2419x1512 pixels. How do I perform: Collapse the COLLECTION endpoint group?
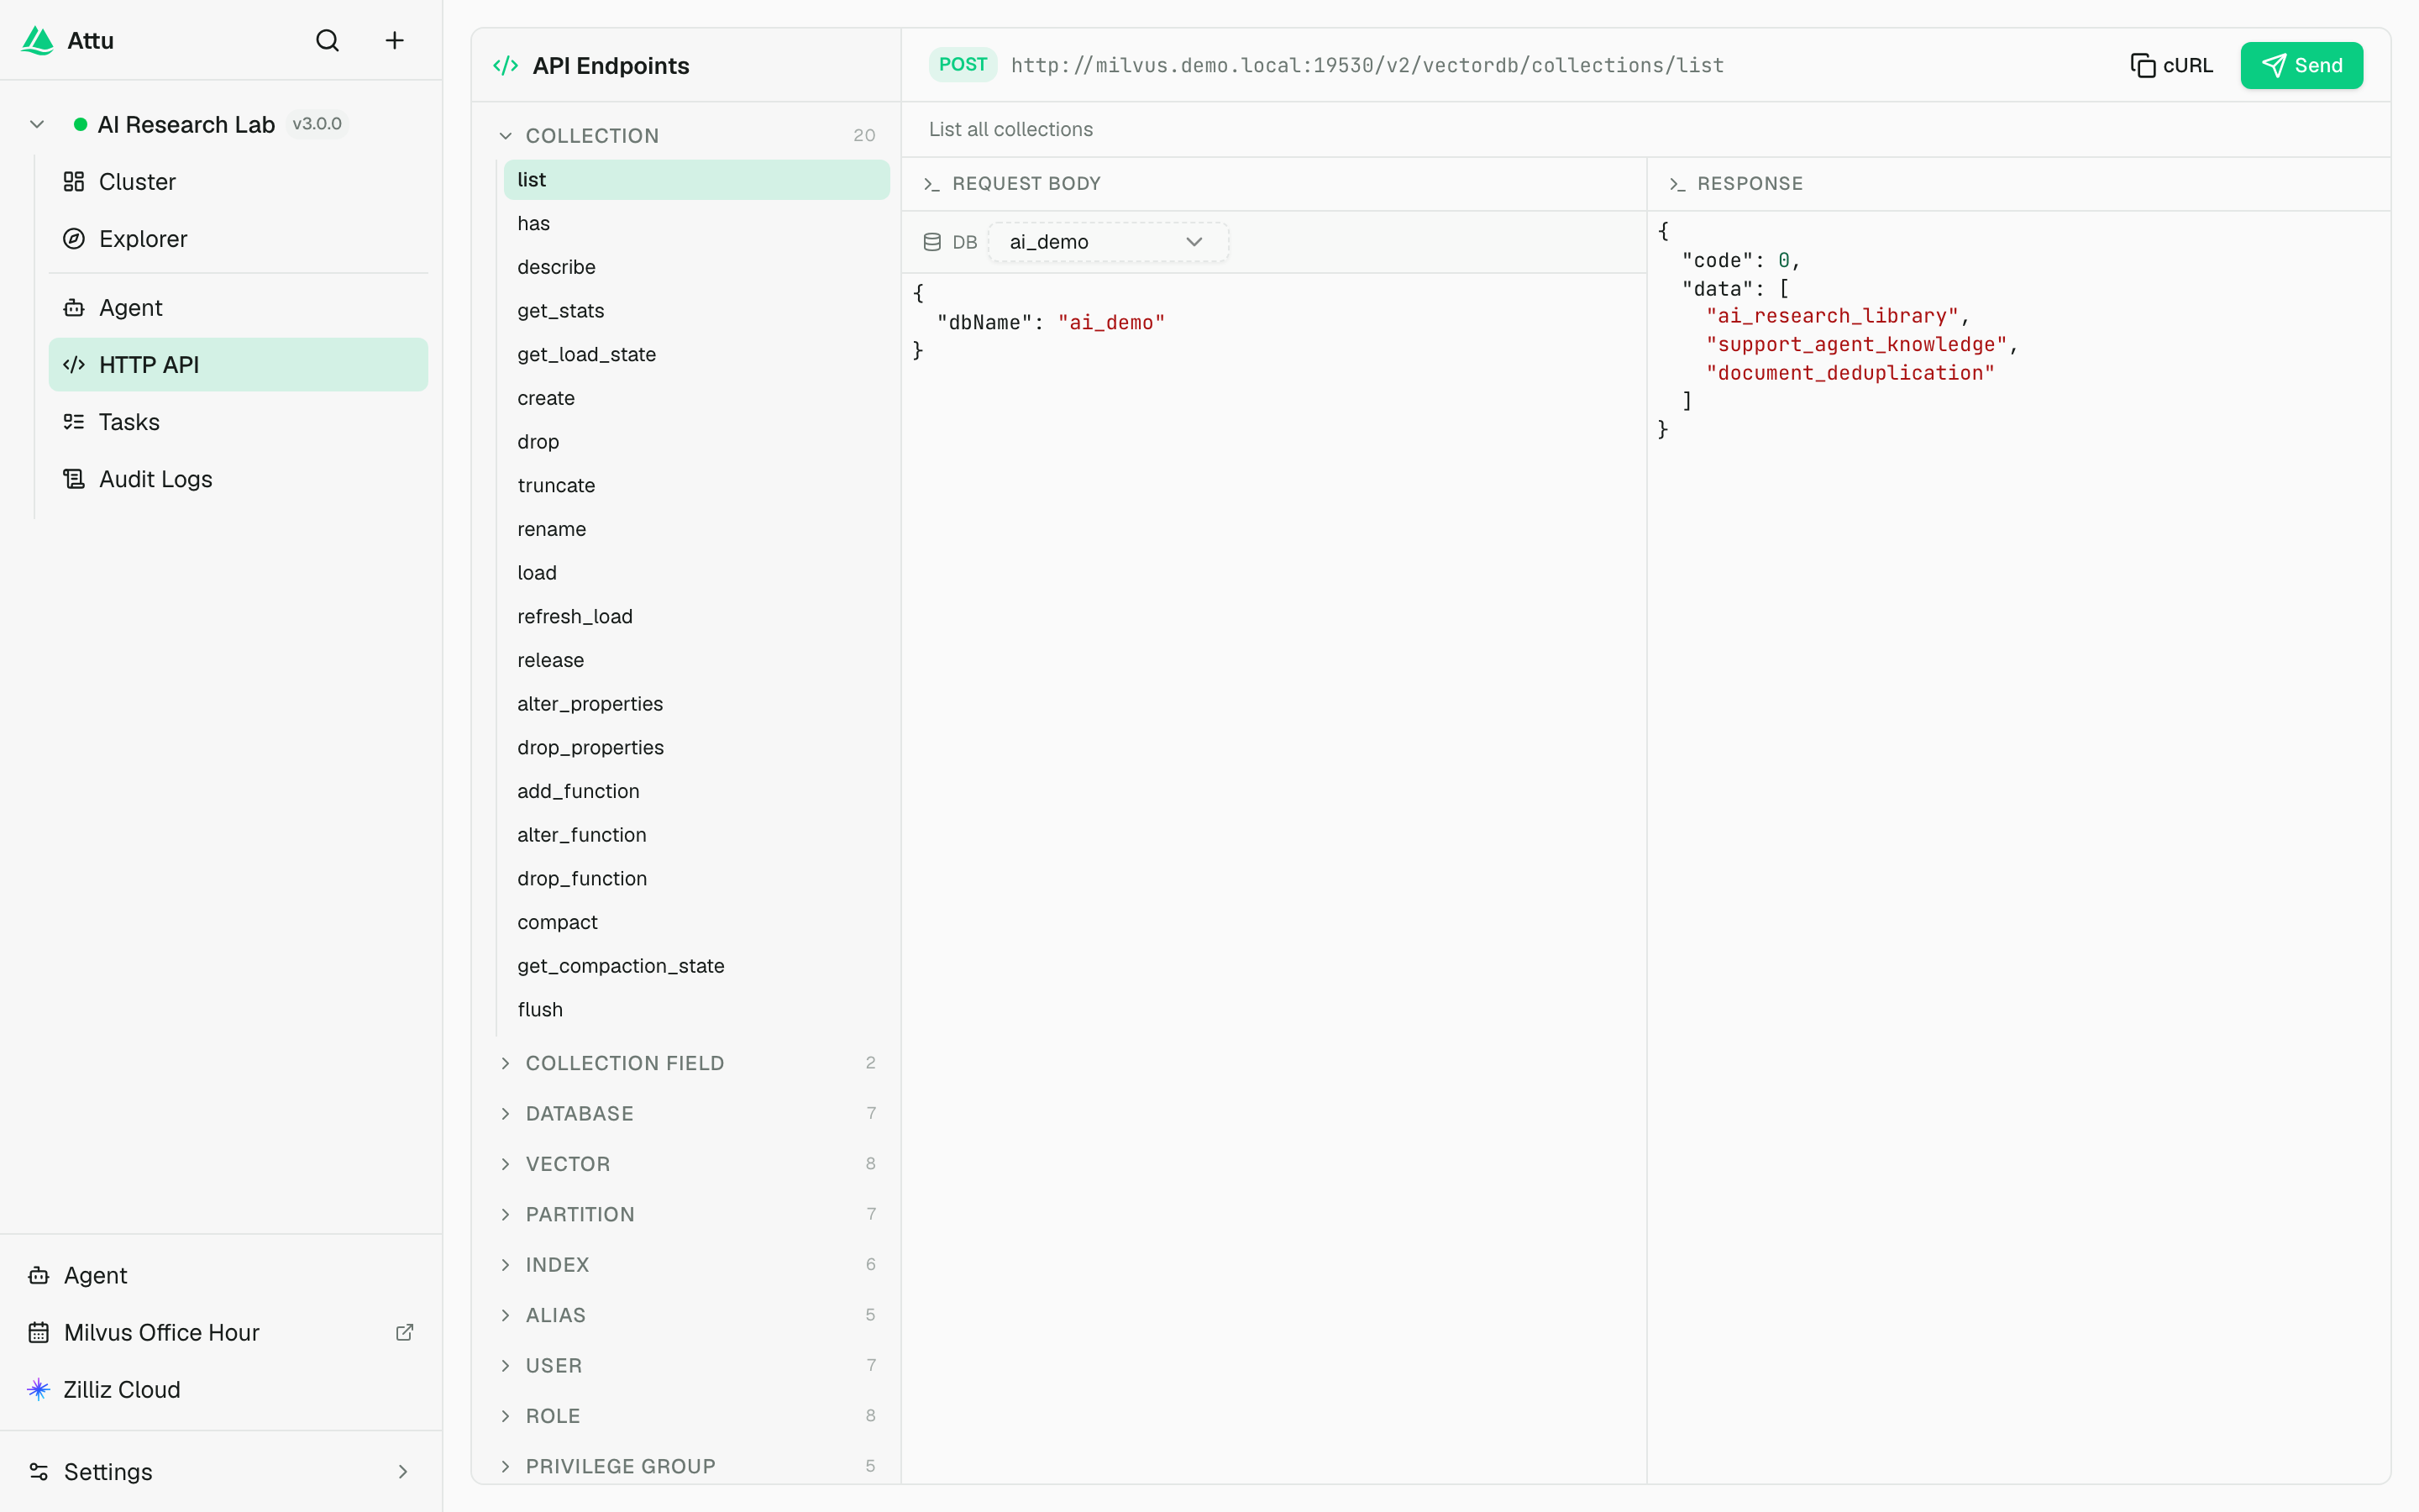pyautogui.click(x=506, y=135)
